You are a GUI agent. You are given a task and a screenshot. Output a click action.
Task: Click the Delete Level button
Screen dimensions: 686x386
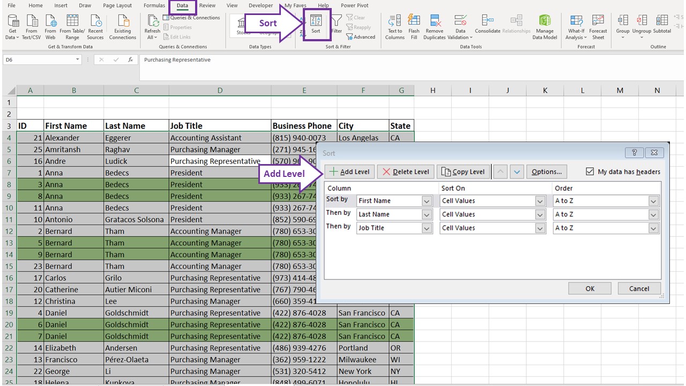click(406, 172)
